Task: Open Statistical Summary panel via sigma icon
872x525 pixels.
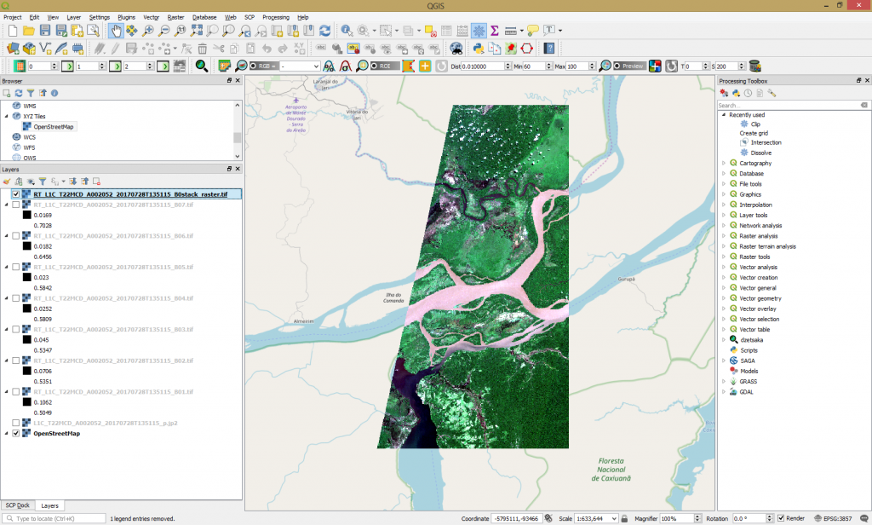Action: pos(494,31)
